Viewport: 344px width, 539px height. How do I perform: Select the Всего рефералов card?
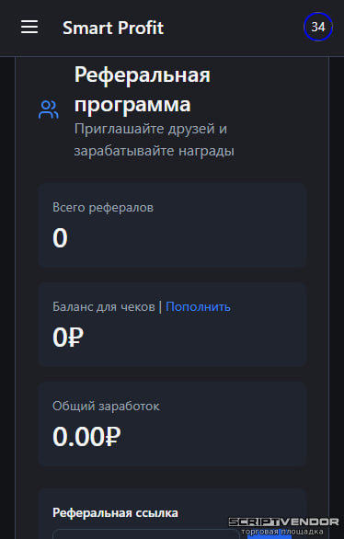[172, 225]
